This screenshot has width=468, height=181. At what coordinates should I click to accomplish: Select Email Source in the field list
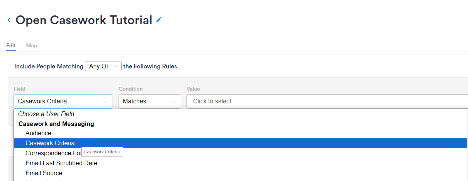[44, 173]
